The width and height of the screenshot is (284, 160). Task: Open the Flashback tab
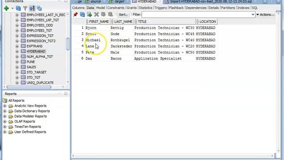(176, 8)
